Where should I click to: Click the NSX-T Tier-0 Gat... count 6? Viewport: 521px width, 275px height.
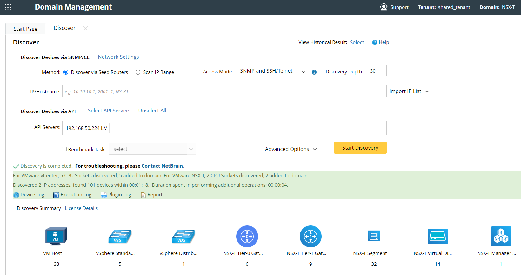(x=247, y=264)
